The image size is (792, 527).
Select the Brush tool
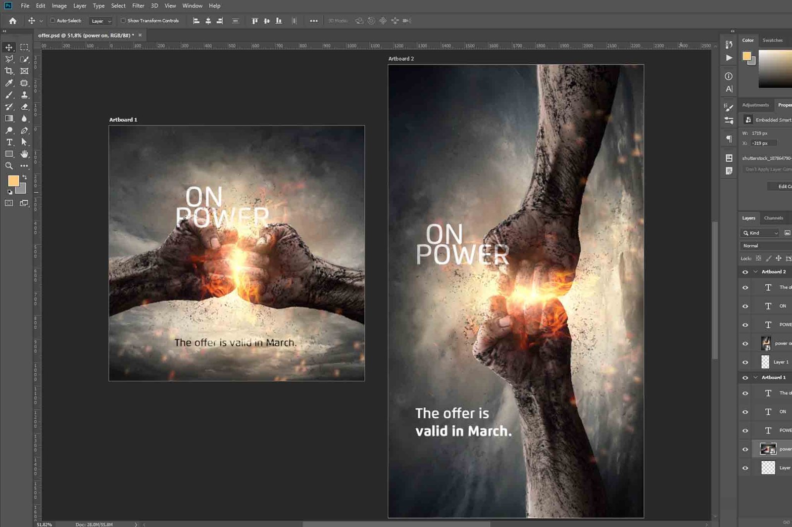tap(9, 95)
